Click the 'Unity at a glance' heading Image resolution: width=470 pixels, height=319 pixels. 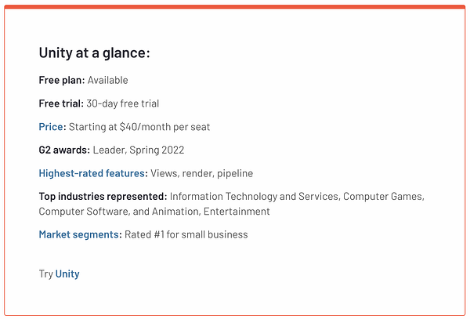[x=94, y=53]
